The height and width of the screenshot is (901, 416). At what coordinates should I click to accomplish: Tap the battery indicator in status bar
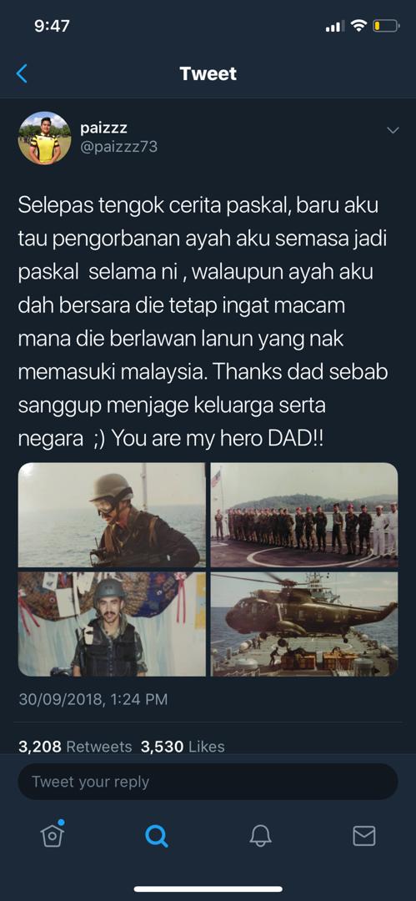(385, 26)
